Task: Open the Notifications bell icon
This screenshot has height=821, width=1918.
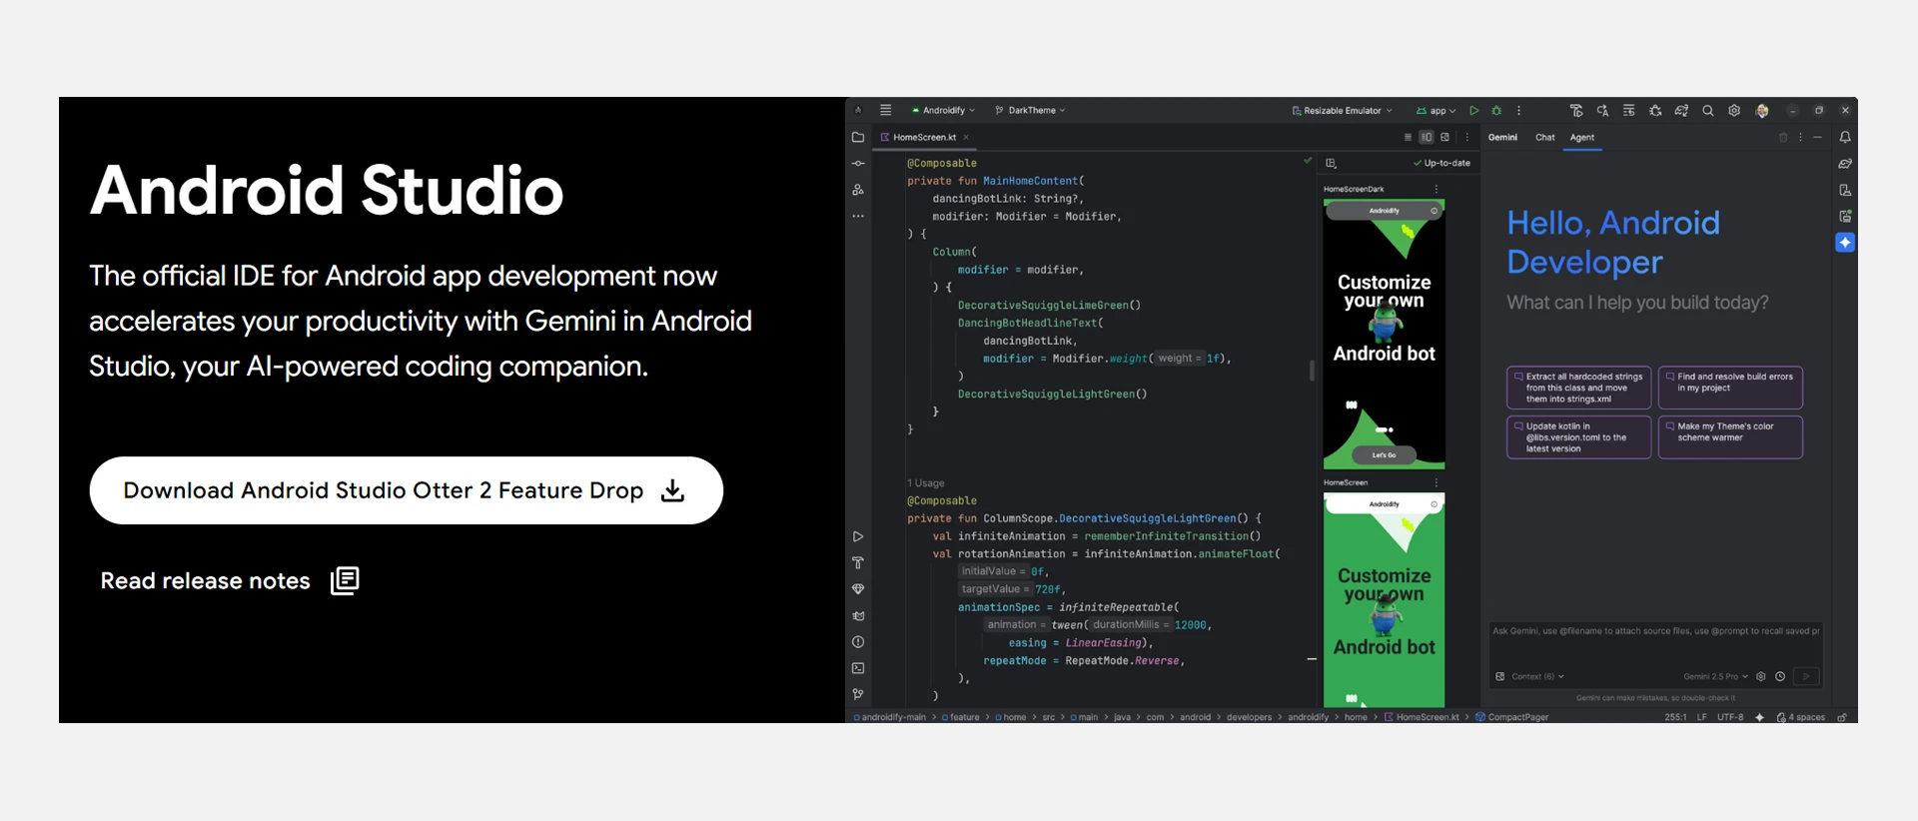Action: [1845, 138]
